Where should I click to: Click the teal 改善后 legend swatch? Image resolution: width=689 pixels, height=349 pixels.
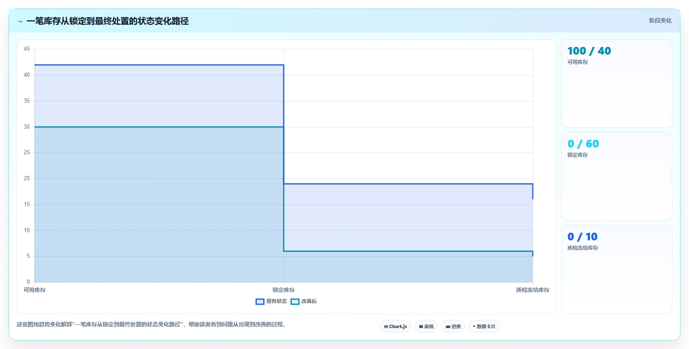click(295, 301)
